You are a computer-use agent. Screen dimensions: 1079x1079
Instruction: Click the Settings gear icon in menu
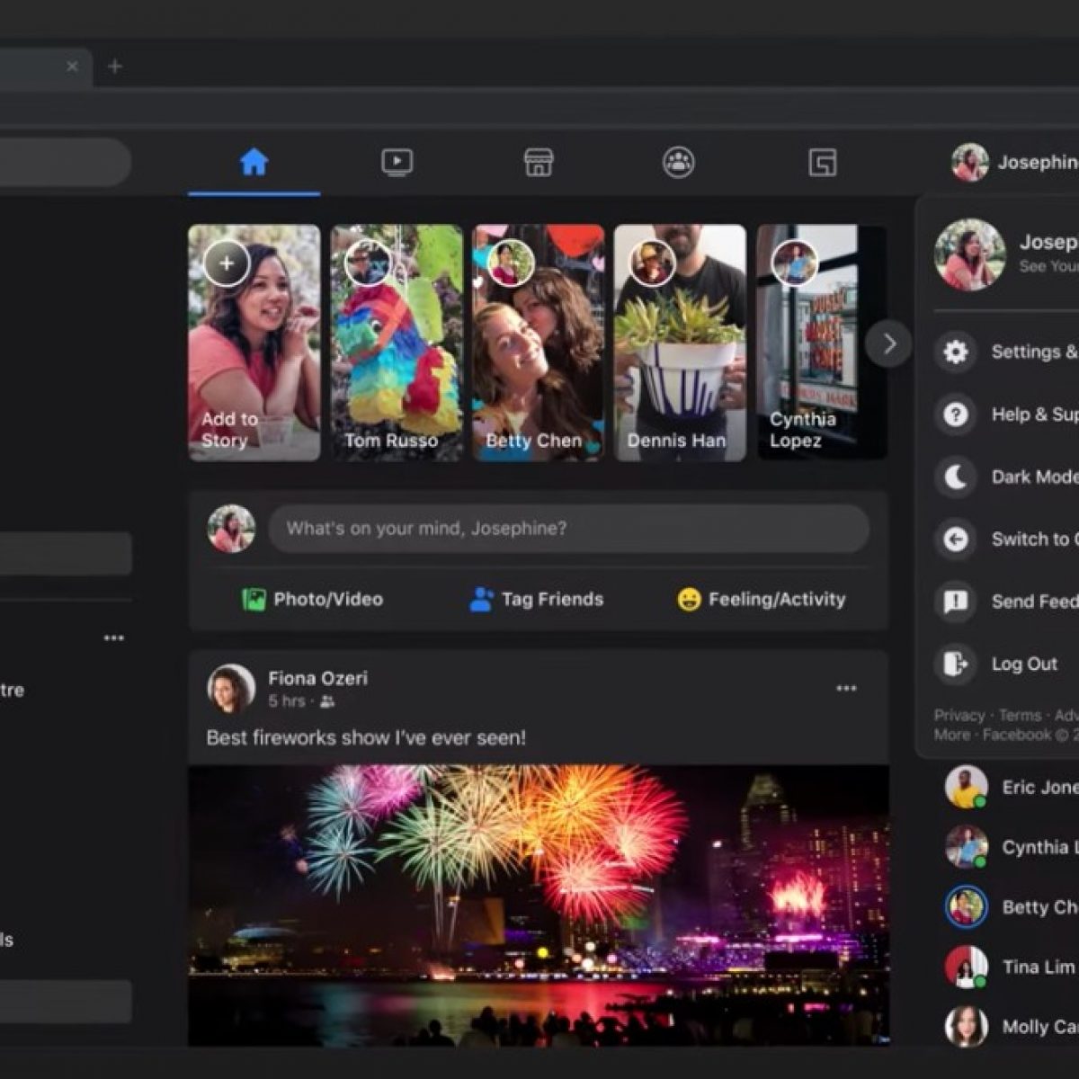[x=955, y=352]
